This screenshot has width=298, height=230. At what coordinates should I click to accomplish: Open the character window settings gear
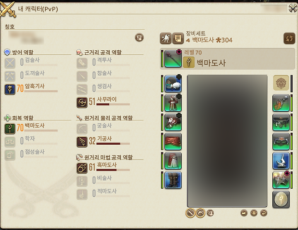point(293,8)
